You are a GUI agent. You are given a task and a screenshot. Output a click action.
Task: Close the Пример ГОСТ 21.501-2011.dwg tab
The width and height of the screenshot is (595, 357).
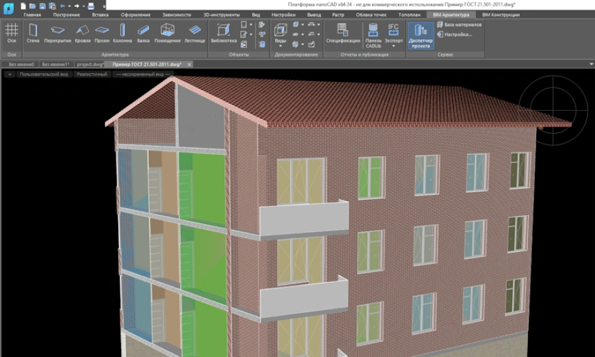pos(189,64)
